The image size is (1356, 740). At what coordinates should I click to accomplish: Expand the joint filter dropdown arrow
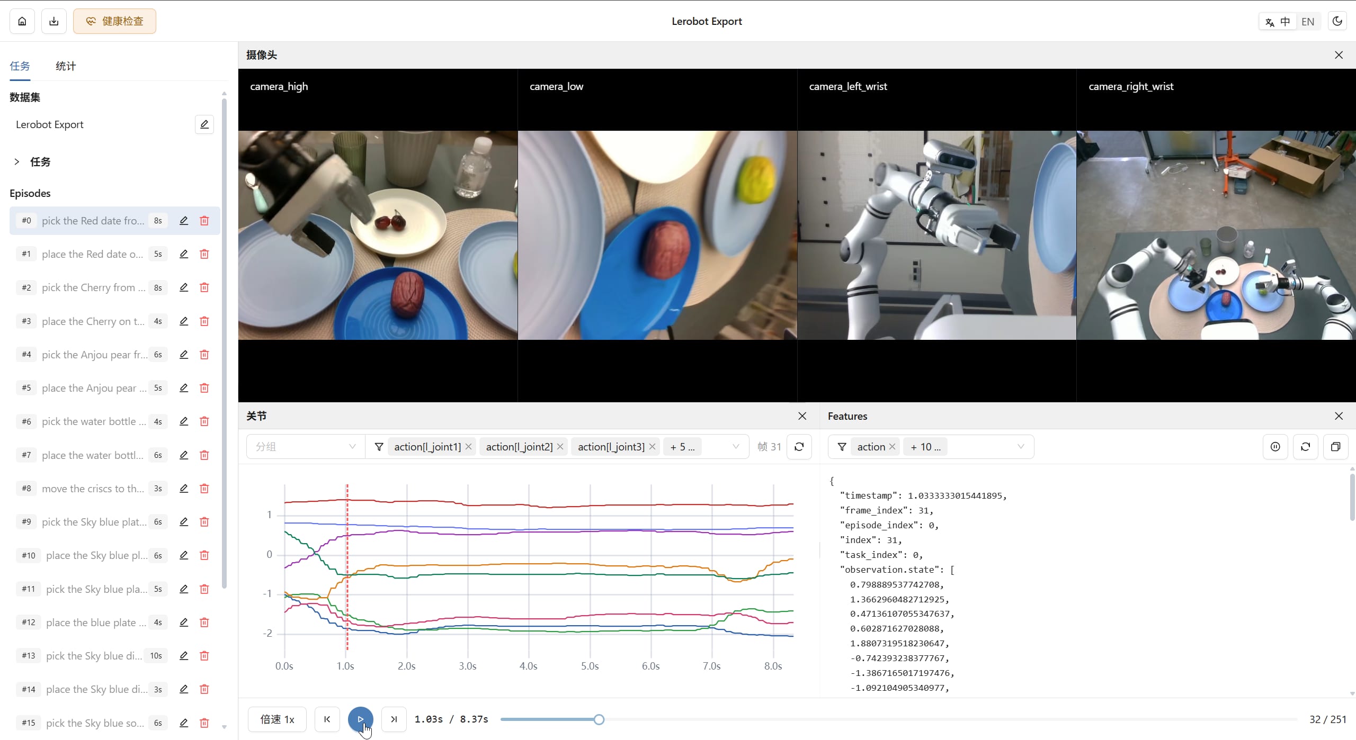[735, 447]
